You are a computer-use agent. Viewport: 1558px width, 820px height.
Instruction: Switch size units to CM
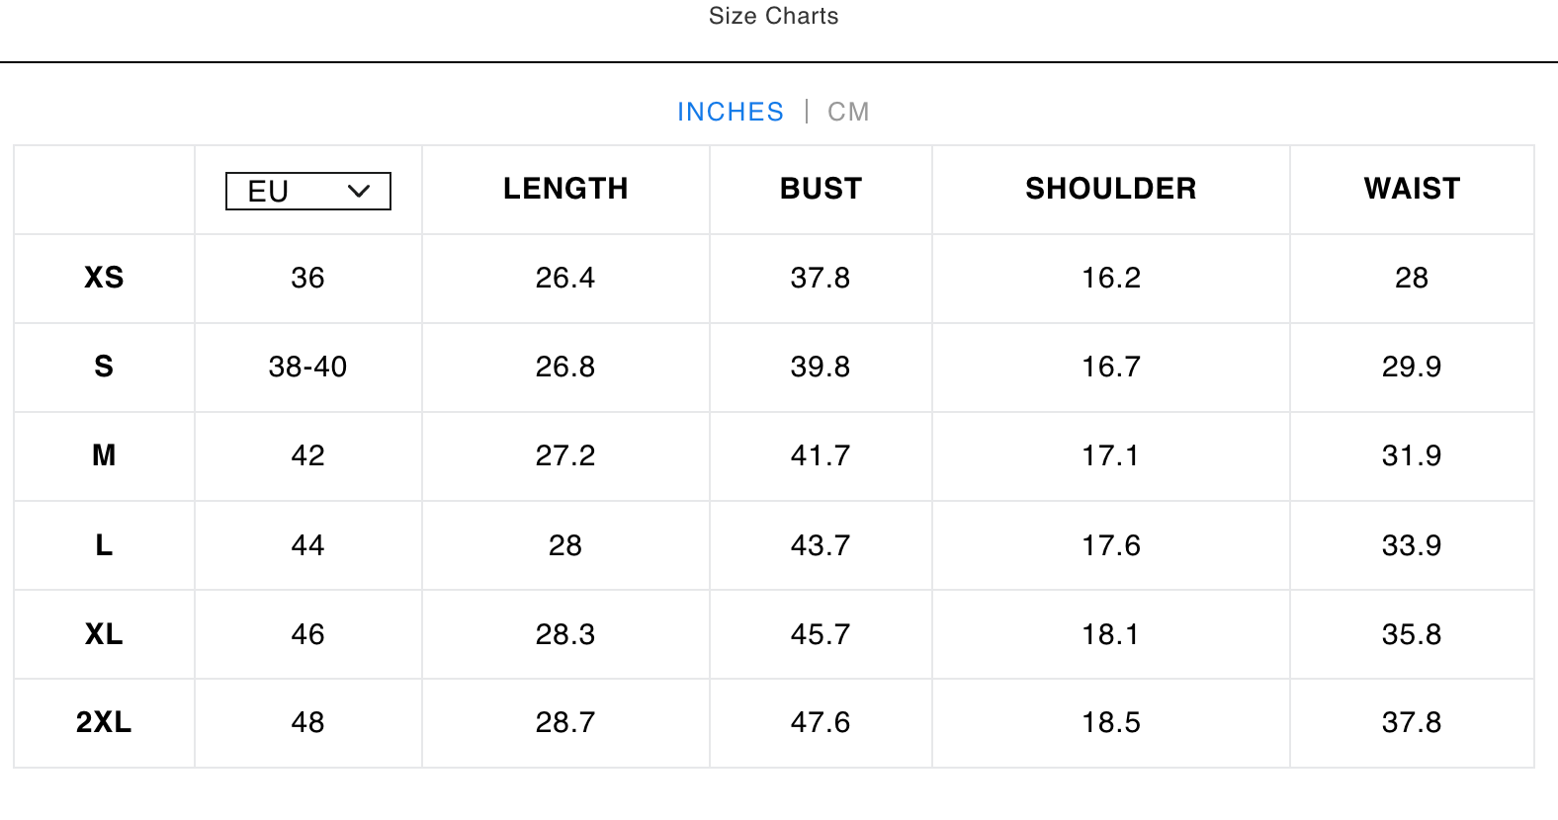tap(848, 112)
